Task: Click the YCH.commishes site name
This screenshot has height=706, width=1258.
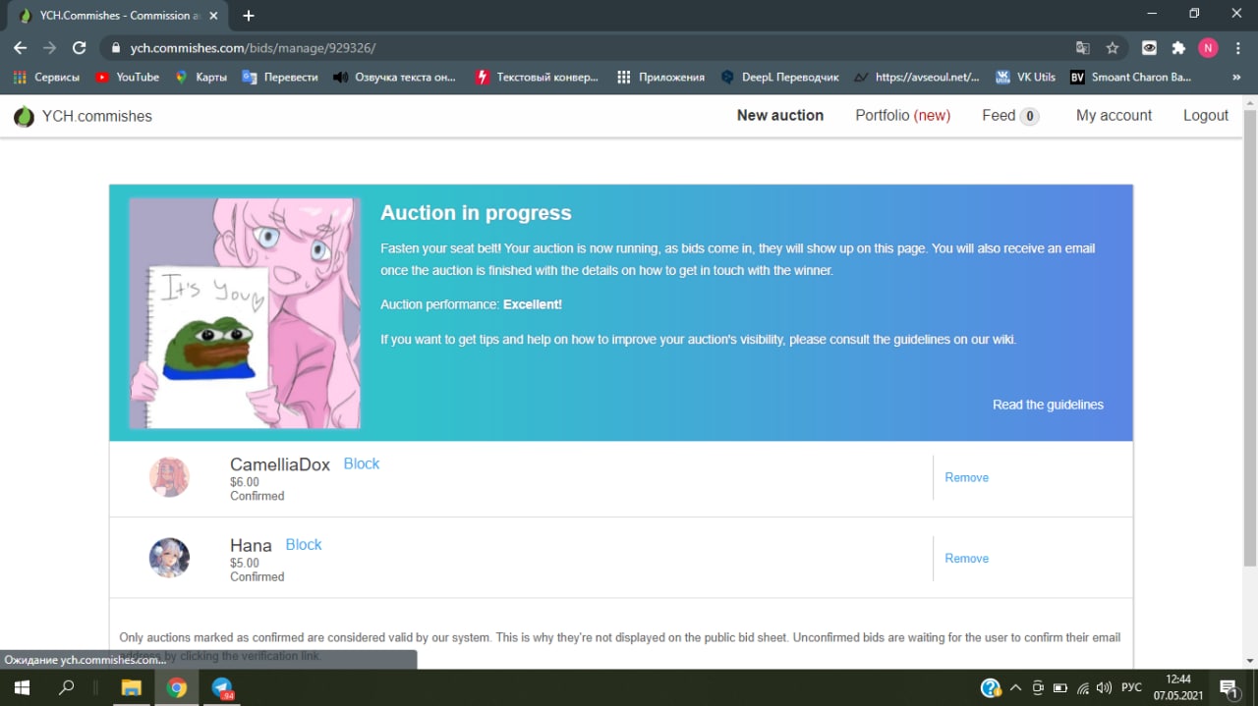Action: (x=96, y=116)
